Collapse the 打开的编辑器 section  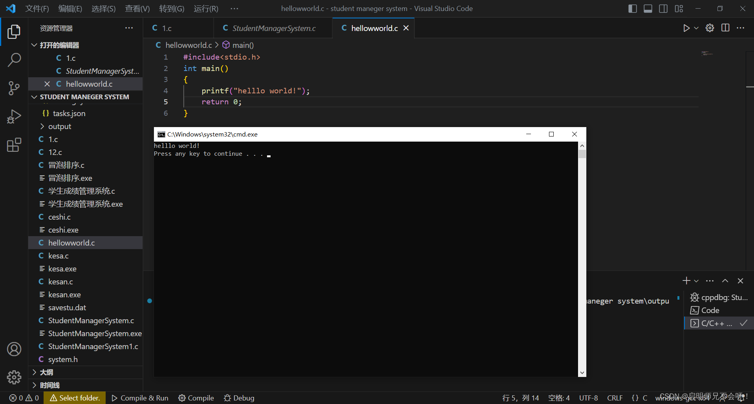point(34,45)
